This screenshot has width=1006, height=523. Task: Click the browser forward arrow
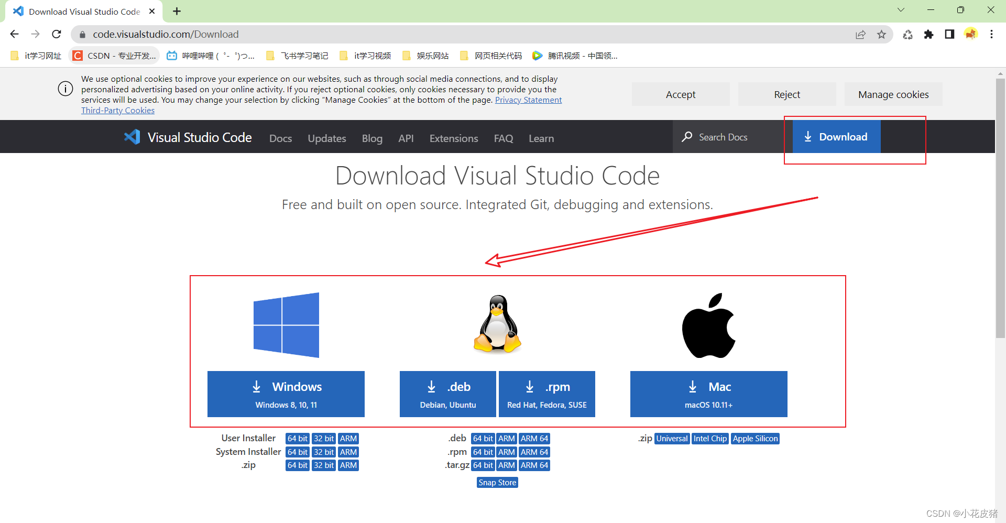(x=35, y=34)
